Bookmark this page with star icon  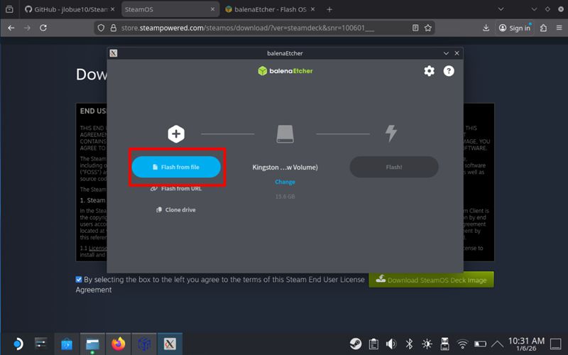tap(428, 28)
